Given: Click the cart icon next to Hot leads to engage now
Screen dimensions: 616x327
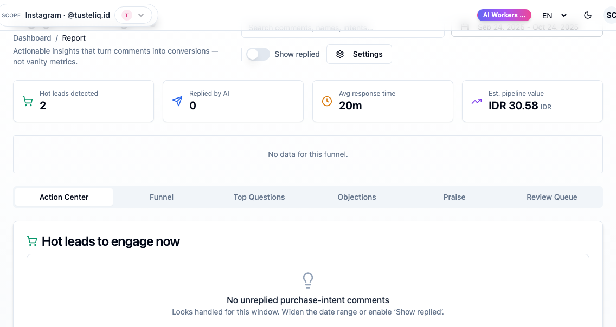Looking at the screenshot, I should click(x=32, y=241).
